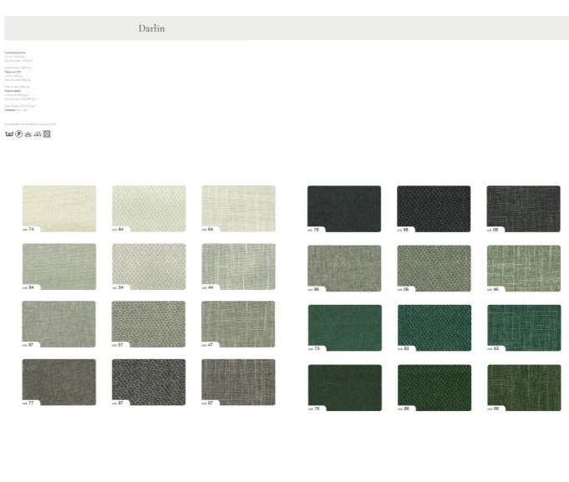Click the iron care symbol

pyautogui.click(x=37, y=134)
